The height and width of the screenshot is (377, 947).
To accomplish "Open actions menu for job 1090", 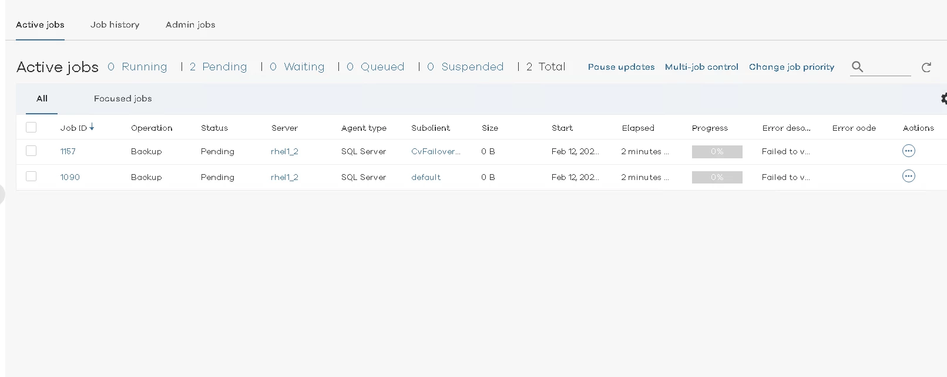I will [x=908, y=176].
